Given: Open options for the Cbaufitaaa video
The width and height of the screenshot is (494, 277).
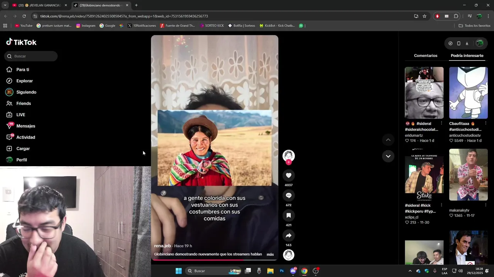Looking at the screenshot, I should (x=486, y=123).
